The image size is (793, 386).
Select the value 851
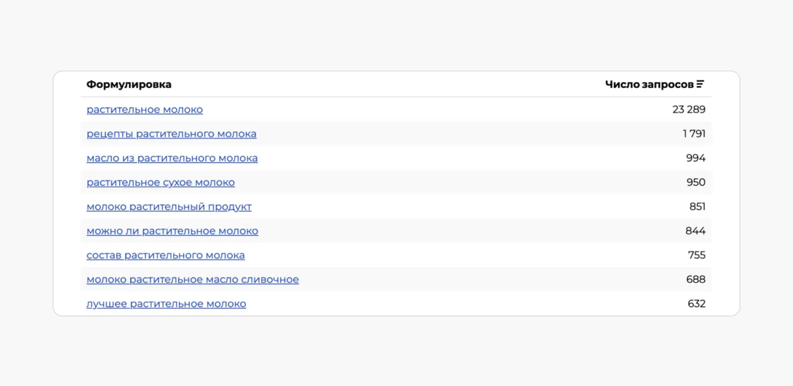[x=697, y=207]
